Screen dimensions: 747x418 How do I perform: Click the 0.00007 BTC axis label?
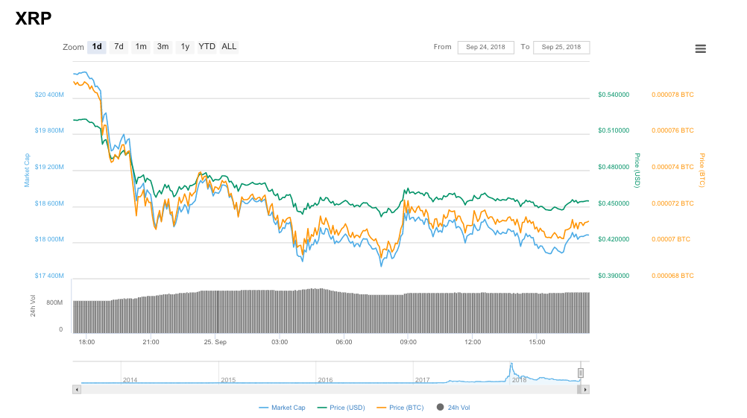(x=671, y=239)
